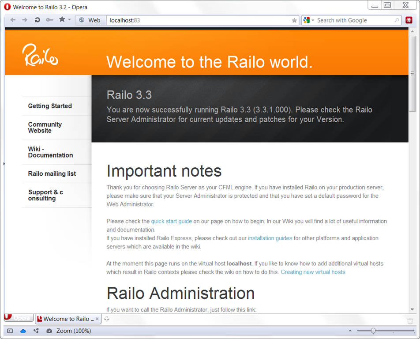This screenshot has width=420, height=339.
Task: Toggle Opera Turbo in status bar
Action: (49, 331)
